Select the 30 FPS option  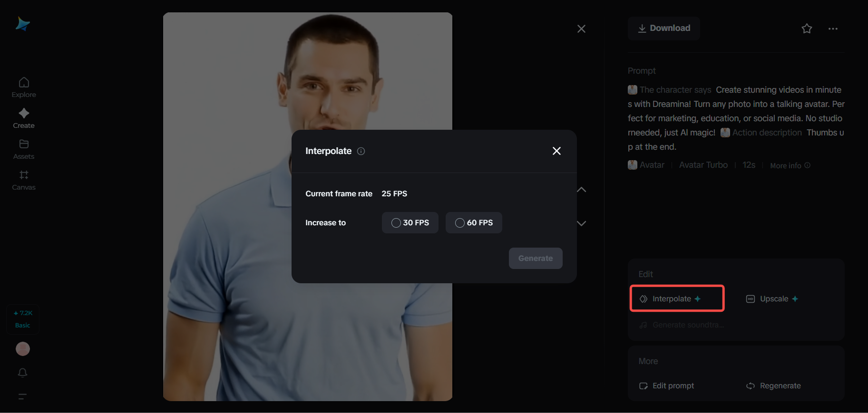(410, 222)
